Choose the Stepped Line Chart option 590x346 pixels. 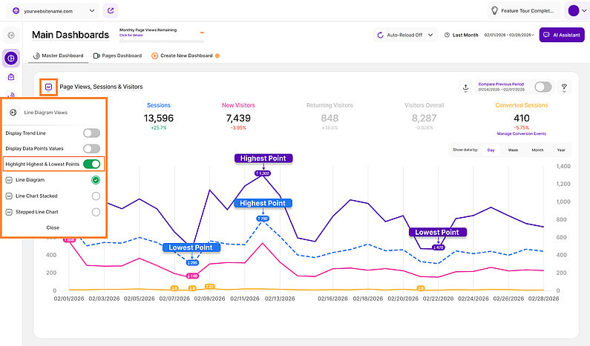(x=95, y=212)
